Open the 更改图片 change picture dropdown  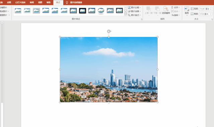coord(4,11)
